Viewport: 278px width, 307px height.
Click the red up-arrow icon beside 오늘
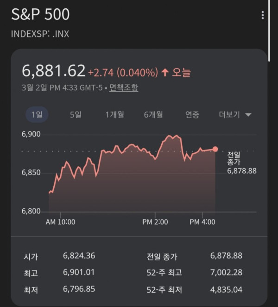(x=165, y=72)
